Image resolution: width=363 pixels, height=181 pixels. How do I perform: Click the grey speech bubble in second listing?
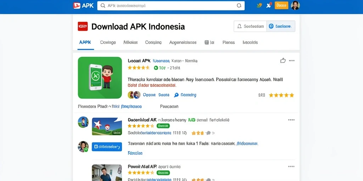[208, 133]
